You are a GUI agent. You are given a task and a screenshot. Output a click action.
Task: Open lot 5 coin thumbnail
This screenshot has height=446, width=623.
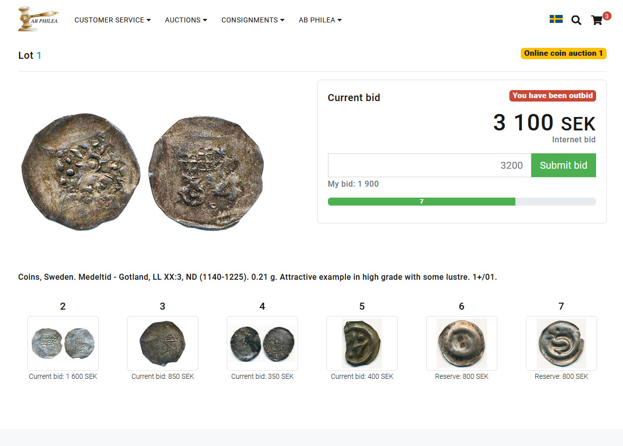[362, 343]
